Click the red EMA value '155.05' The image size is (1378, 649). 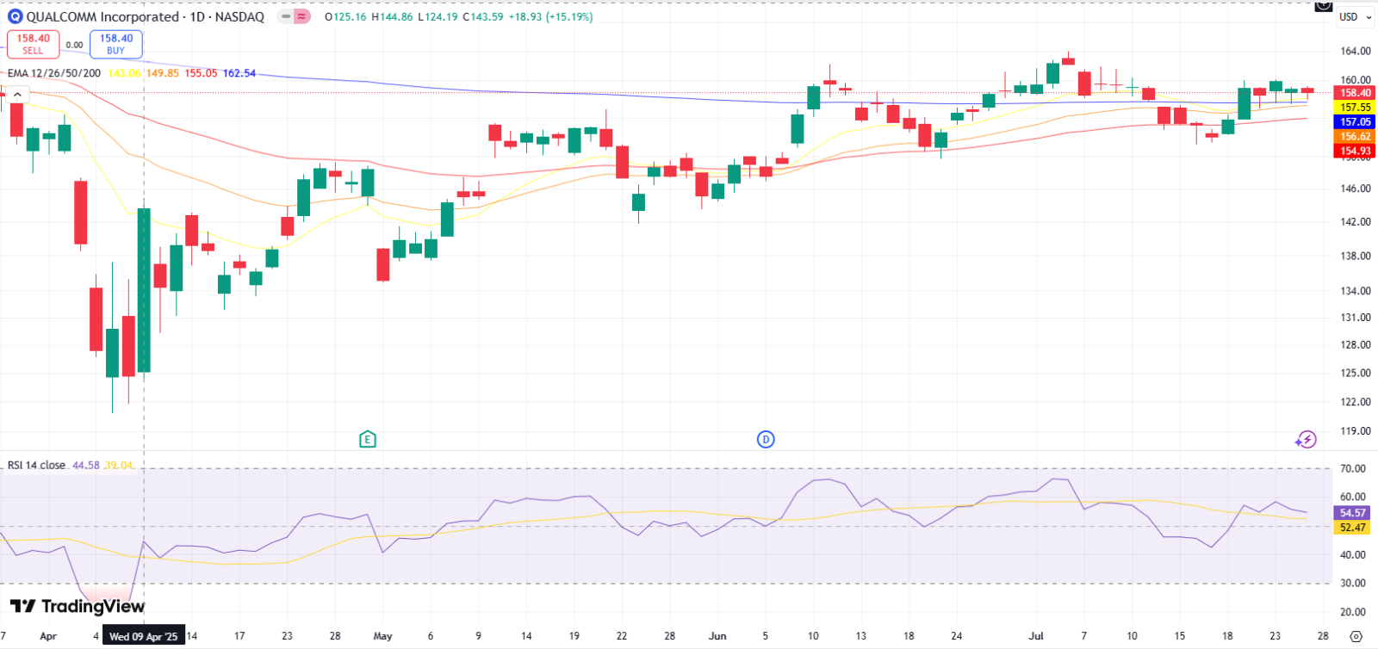click(x=202, y=73)
